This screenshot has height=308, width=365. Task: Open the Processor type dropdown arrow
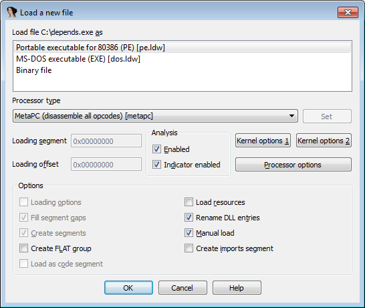click(x=291, y=116)
